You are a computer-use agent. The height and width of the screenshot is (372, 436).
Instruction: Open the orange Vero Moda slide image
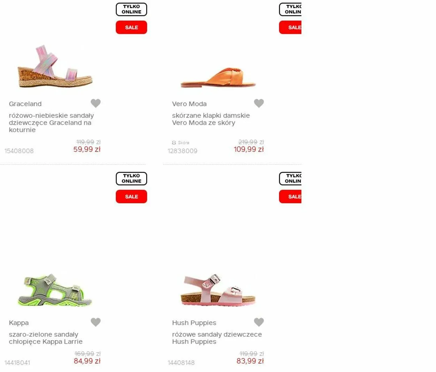click(218, 78)
